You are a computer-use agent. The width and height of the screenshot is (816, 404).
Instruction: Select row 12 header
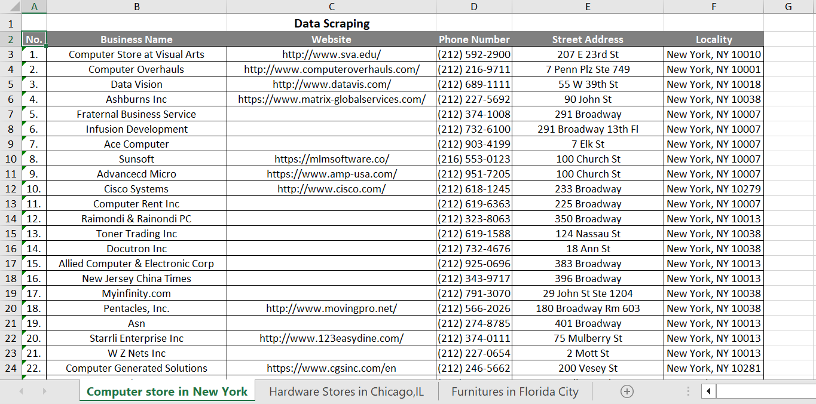tap(11, 189)
